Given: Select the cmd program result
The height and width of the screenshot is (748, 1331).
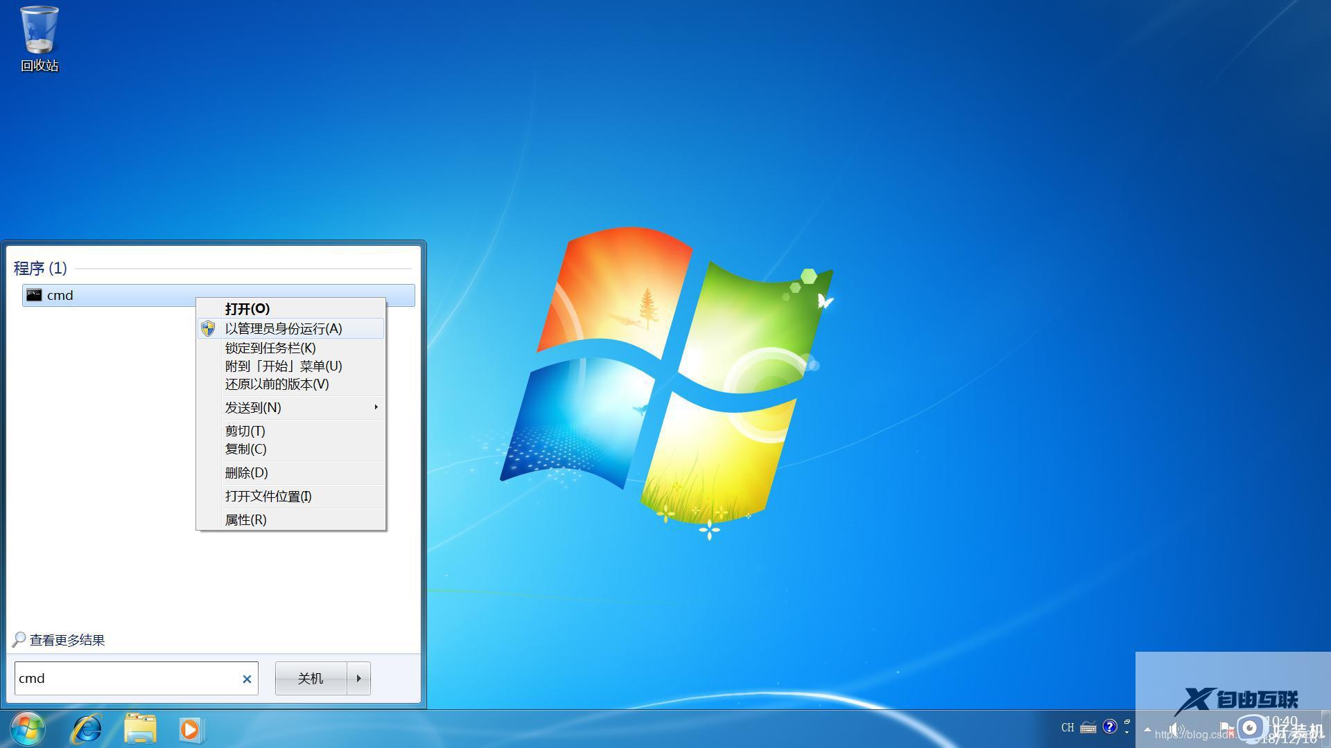Looking at the screenshot, I should (218, 295).
